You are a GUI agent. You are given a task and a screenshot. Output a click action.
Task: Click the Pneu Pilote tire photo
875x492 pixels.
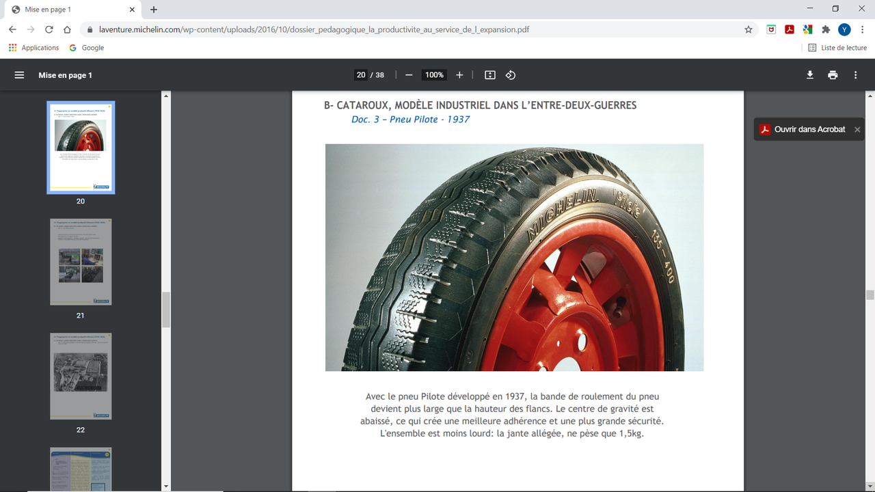tap(514, 258)
